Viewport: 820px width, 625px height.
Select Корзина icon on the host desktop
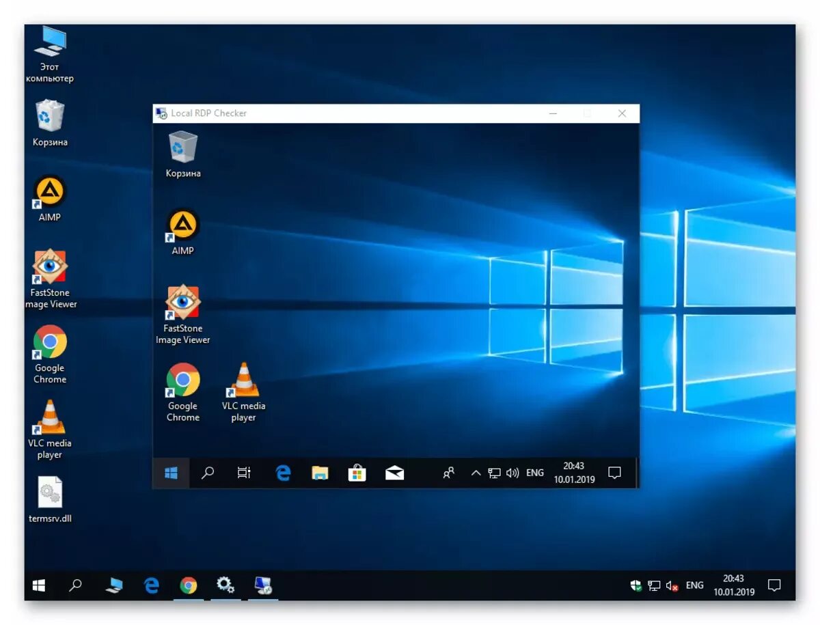tap(50, 124)
